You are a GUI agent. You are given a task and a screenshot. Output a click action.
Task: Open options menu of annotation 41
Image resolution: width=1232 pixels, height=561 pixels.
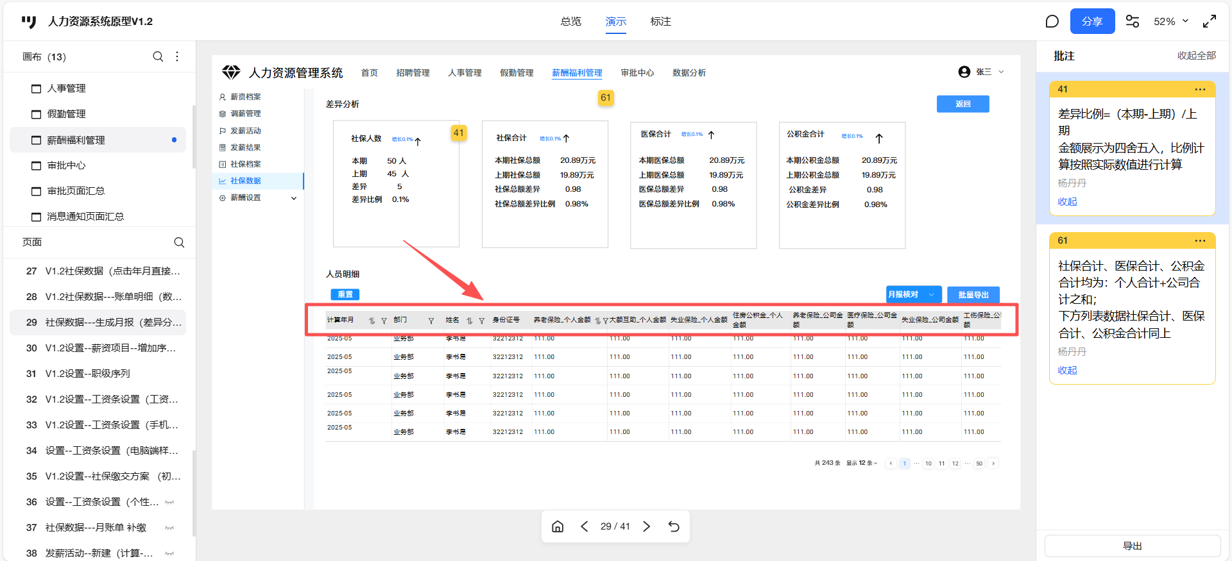pos(1200,89)
